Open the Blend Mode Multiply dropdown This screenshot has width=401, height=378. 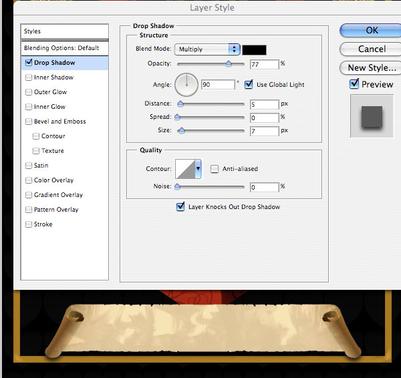(x=207, y=49)
